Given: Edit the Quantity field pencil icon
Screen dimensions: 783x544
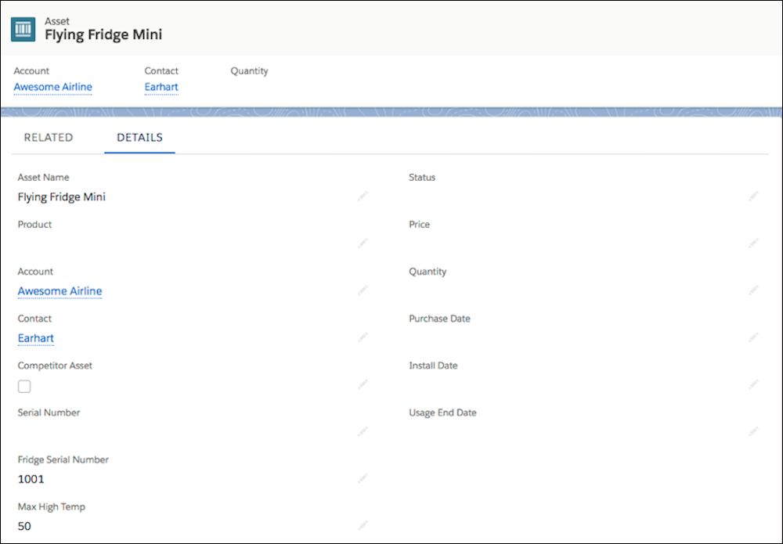Looking at the screenshot, I should 753,290.
